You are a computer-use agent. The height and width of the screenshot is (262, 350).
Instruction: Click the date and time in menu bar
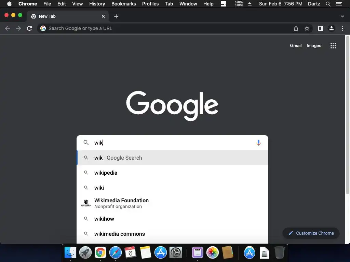(x=281, y=4)
